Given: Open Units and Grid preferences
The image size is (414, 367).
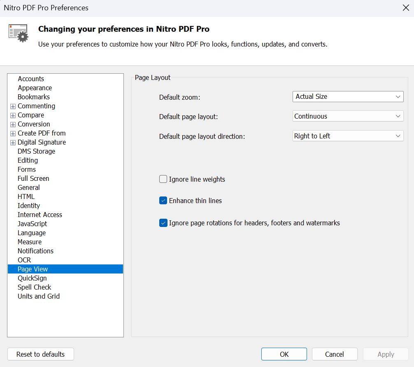Looking at the screenshot, I should pos(39,296).
